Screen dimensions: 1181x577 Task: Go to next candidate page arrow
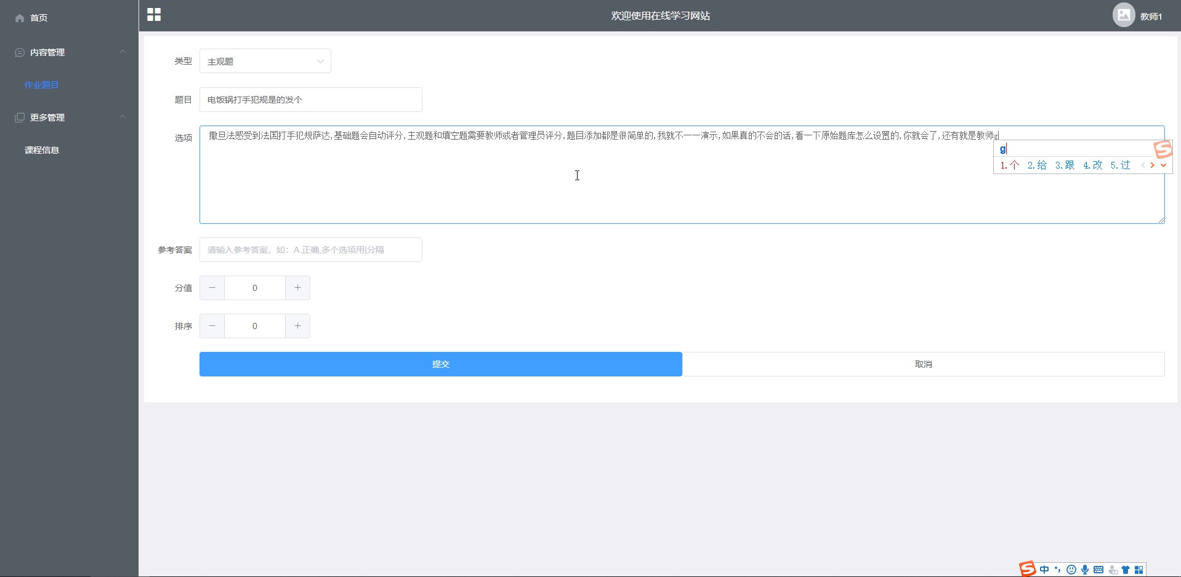(x=1153, y=165)
